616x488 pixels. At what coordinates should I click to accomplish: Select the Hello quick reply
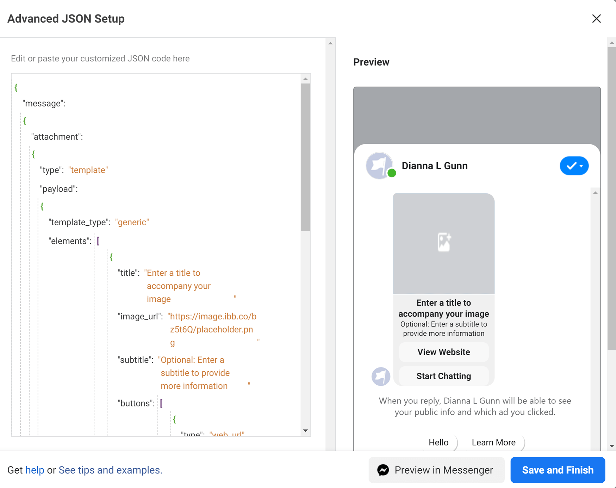pos(438,443)
